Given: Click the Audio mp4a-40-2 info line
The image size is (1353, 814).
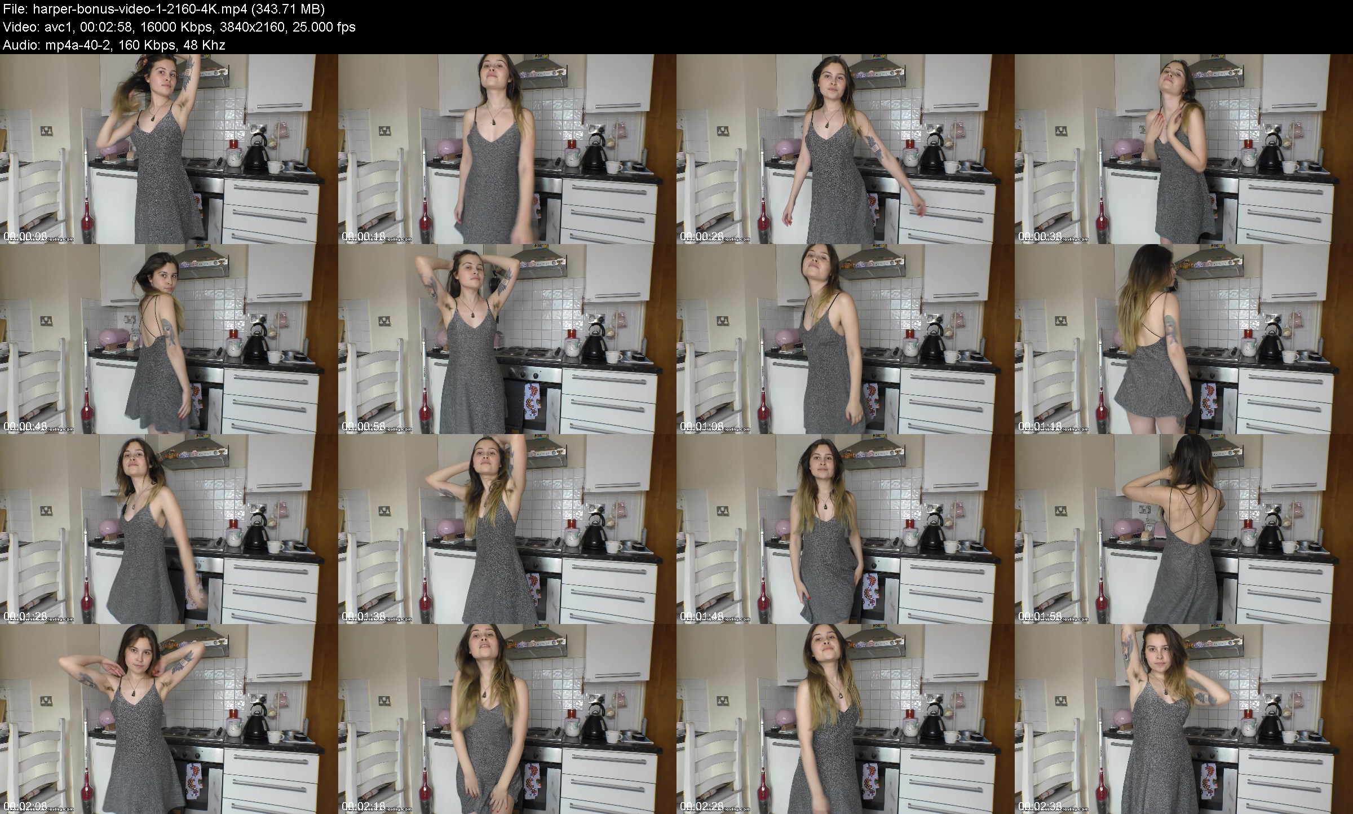Looking at the screenshot, I should [113, 45].
